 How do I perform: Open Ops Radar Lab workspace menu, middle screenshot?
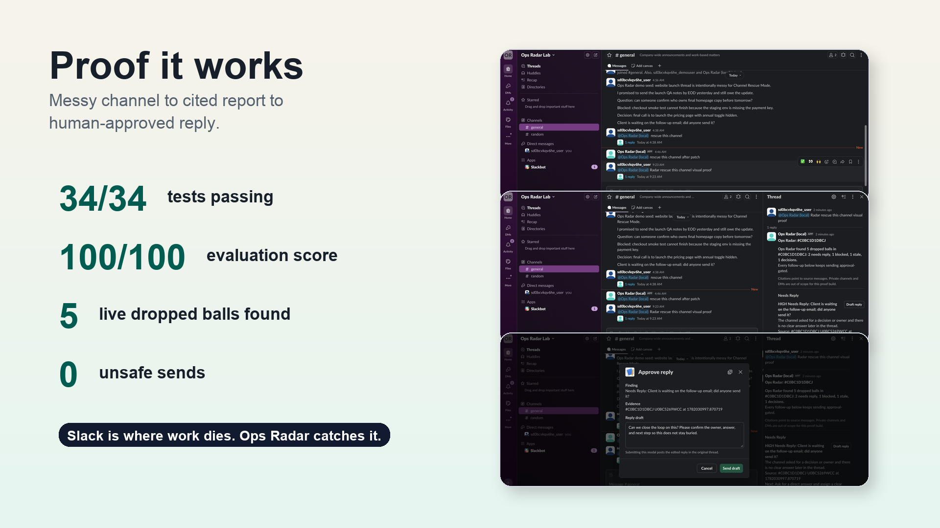(x=538, y=197)
